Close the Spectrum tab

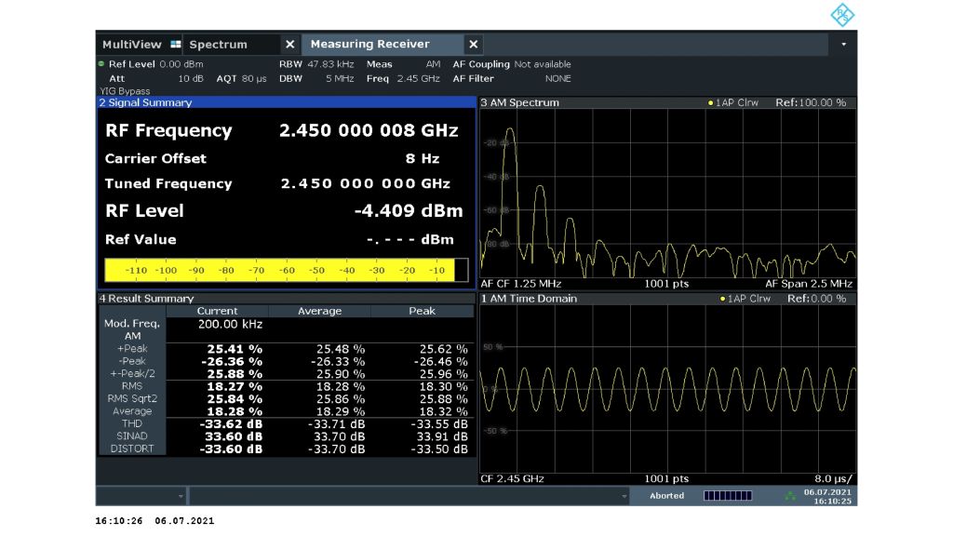(x=289, y=45)
